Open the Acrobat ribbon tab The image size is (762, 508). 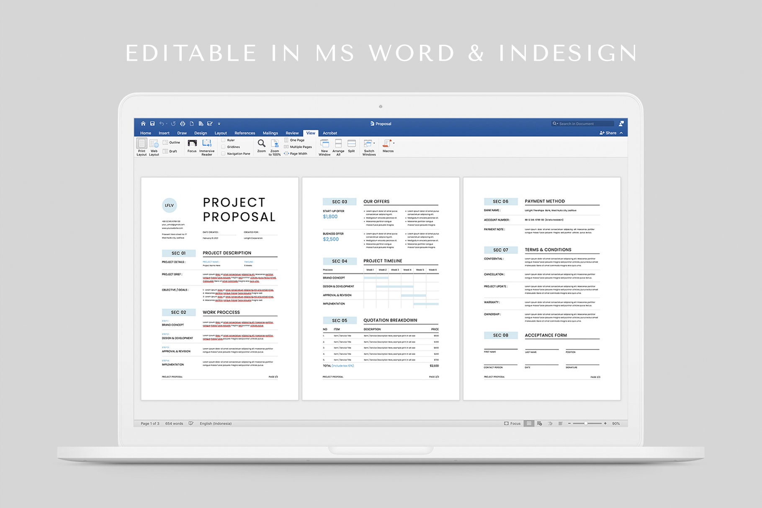pyautogui.click(x=330, y=133)
